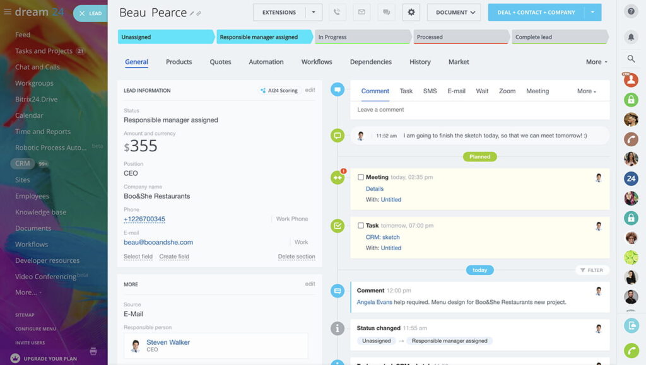Viewport: 646px width, 365px height.
Task: Open the History tab
Action: point(420,62)
